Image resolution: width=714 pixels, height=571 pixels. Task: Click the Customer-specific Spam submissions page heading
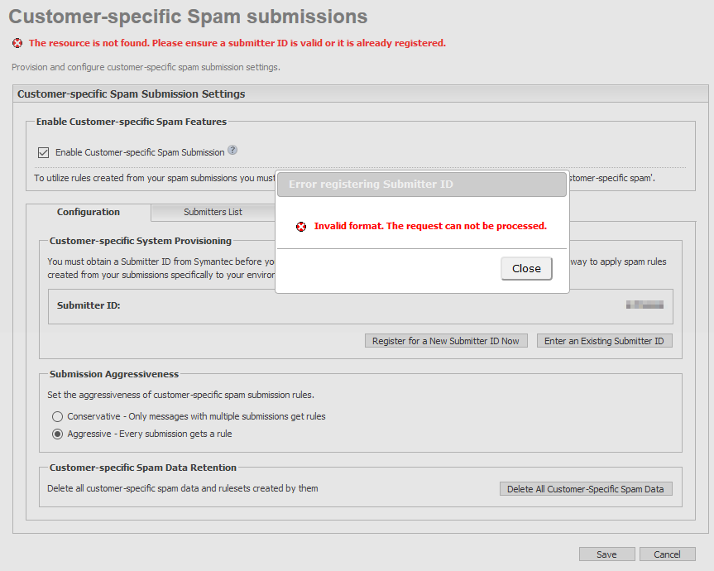[x=188, y=17]
